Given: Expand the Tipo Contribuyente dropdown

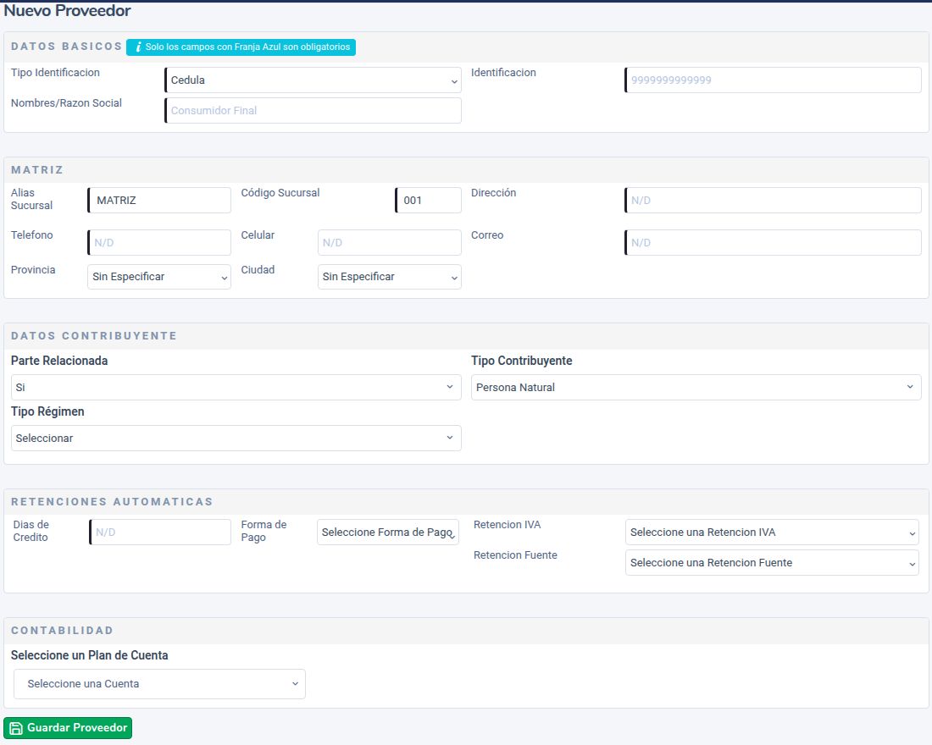Looking at the screenshot, I should pos(696,388).
